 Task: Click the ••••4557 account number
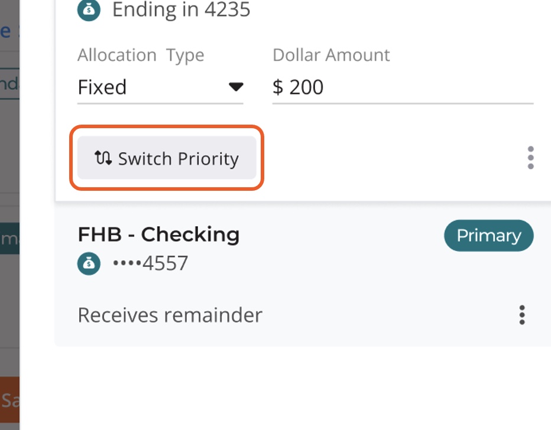(150, 263)
